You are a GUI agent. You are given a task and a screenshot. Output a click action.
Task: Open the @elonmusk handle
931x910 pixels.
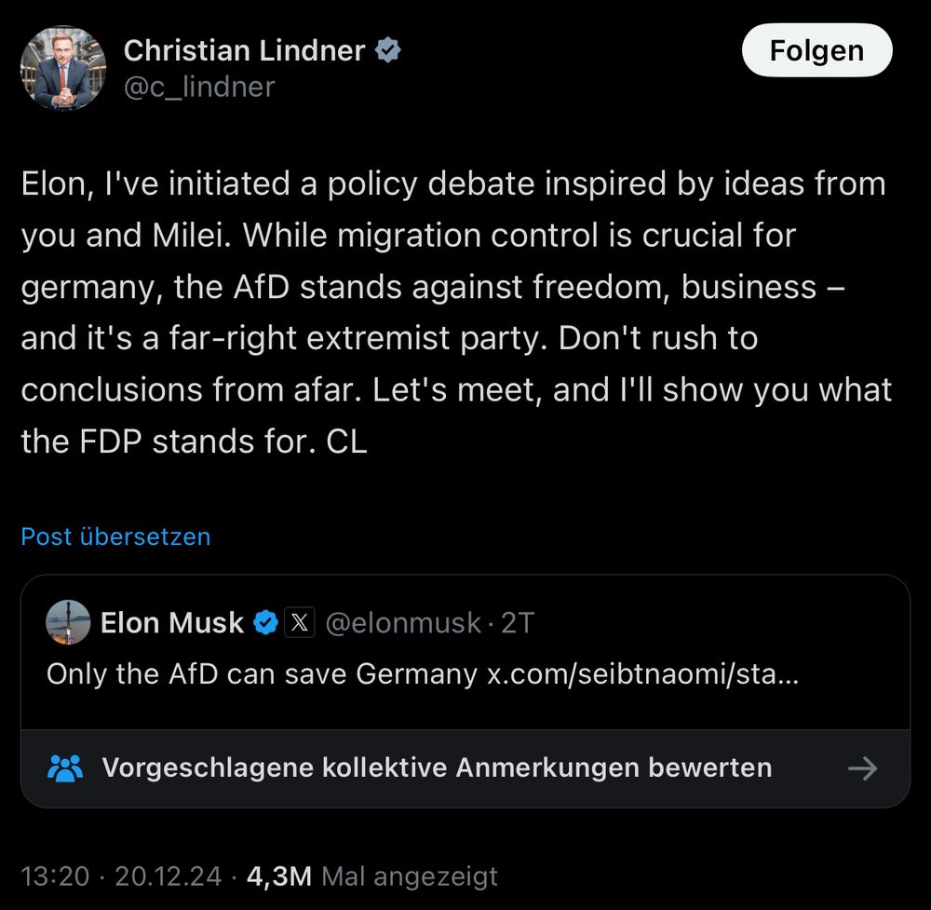coord(402,622)
